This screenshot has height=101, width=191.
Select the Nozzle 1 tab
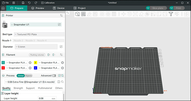pos(7,41)
